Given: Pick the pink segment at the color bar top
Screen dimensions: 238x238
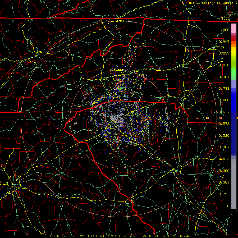Looking at the screenshot, I should [x=234, y=28].
